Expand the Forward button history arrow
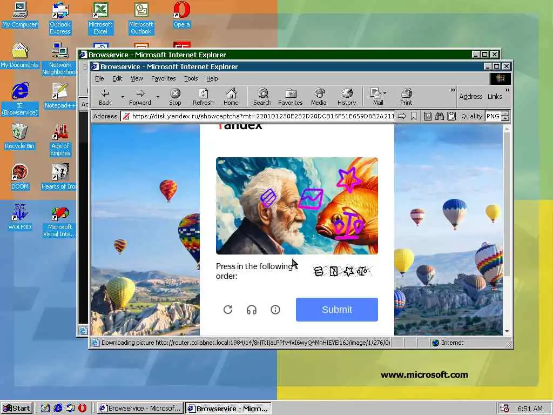 point(158,97)
